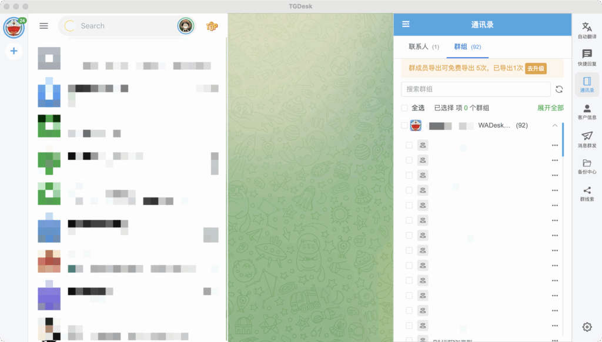The width and height of the screenshot is (602, 342).
Task: Check the first group's selection checkbox
Action: pyautogui.click(x=409, y=145)
